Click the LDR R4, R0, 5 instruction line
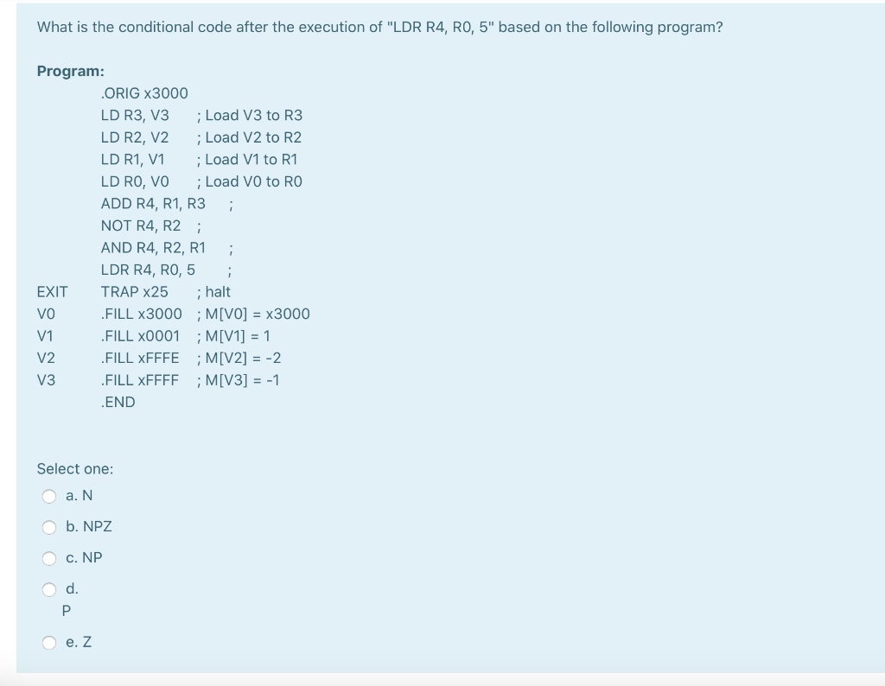Screen dimensions: 885x686 [x=149, y=269]
